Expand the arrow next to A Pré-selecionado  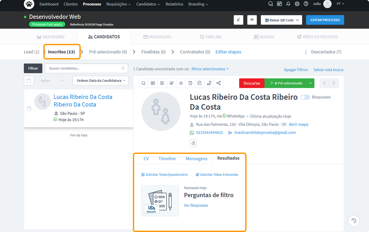310,83
